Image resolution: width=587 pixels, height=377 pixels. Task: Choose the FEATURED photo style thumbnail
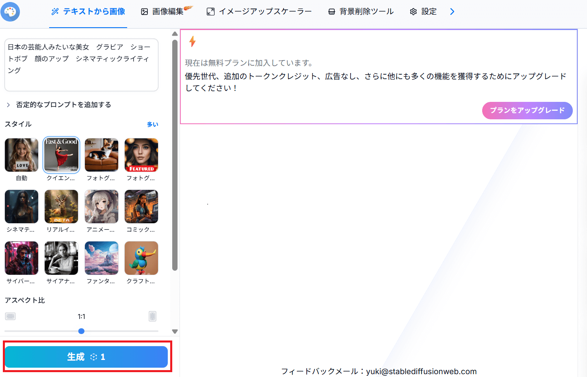click(x=141, y=155)
